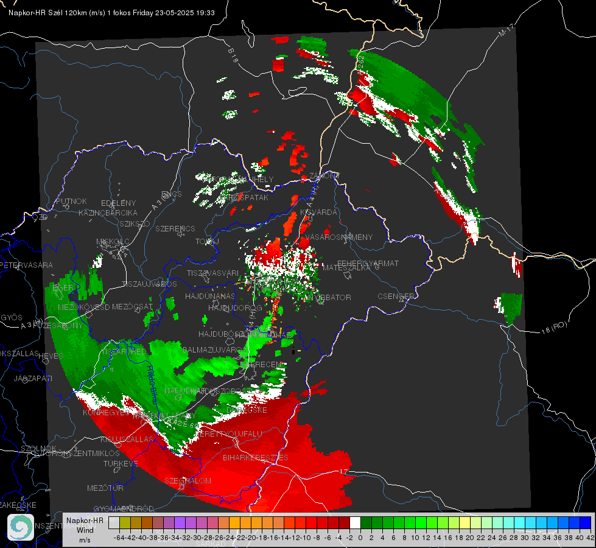Click the MÁTÉSZALKA town label
Screen dimensions: 596x548
click(346, 268)
